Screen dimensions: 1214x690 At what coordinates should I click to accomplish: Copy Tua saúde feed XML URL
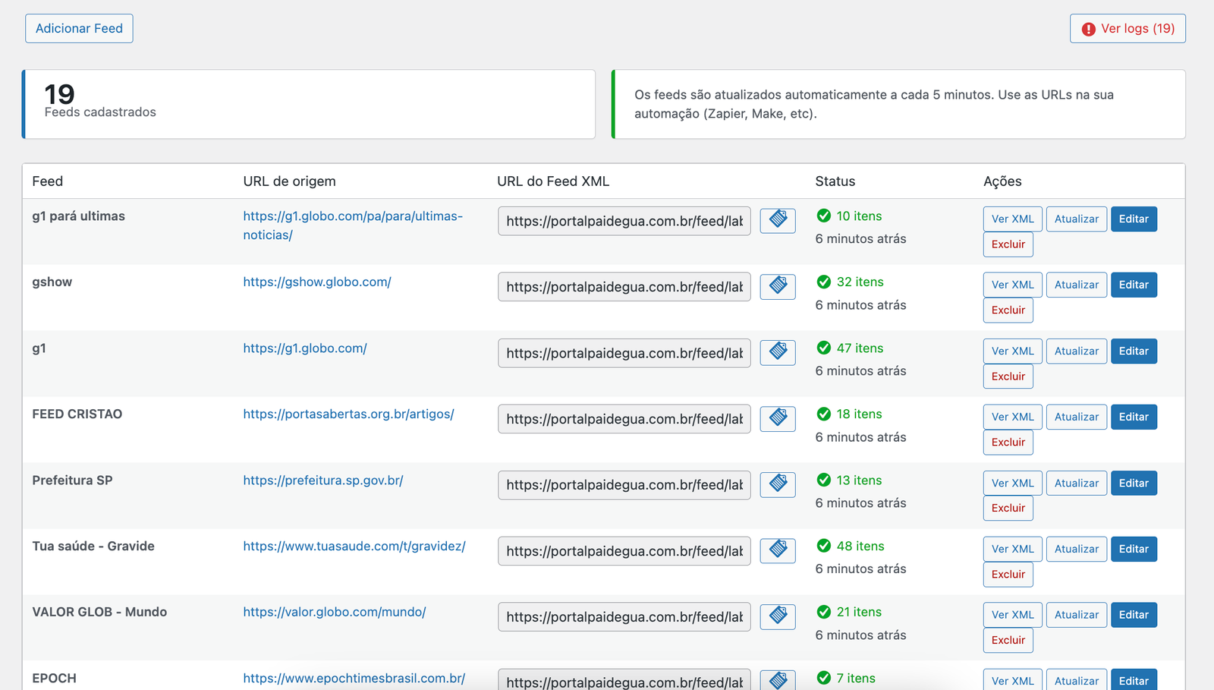click(778, 550)
